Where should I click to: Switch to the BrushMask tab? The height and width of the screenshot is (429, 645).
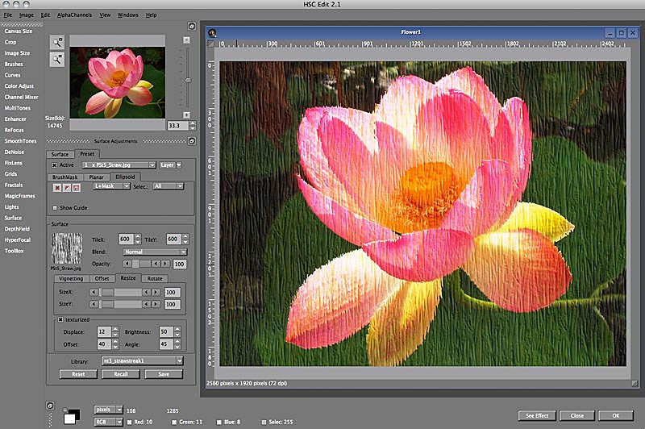tap(65, 177)
